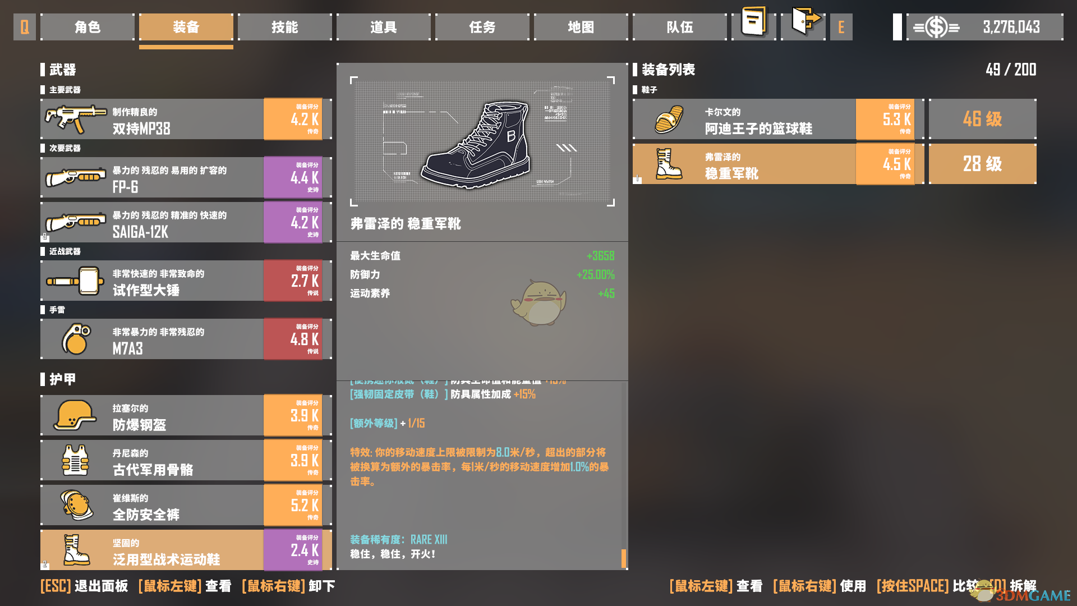This screenshot has width=1077, height=606.
Task: Click the 防爆钢盔 helmet icon
Action: [75, 415]
